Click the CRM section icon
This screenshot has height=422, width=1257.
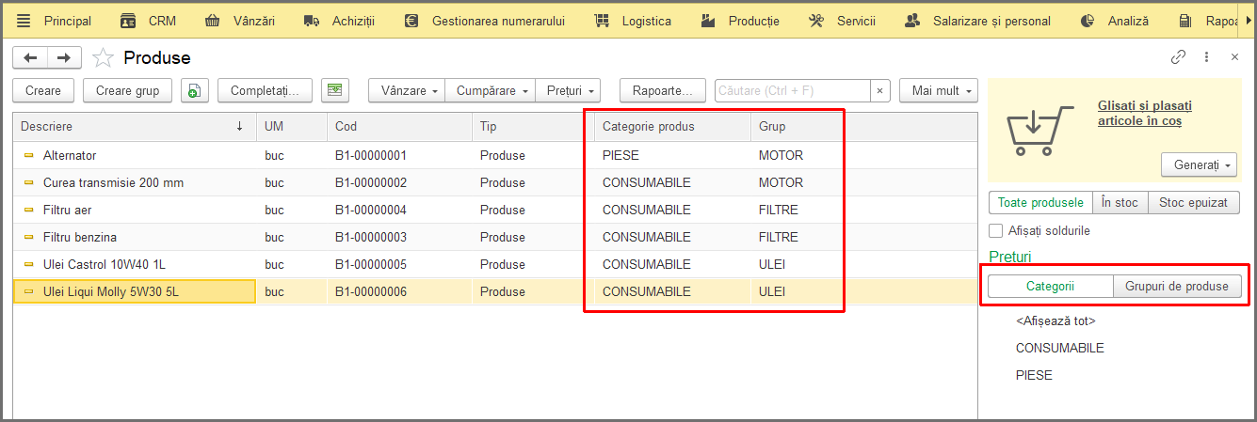128,21
